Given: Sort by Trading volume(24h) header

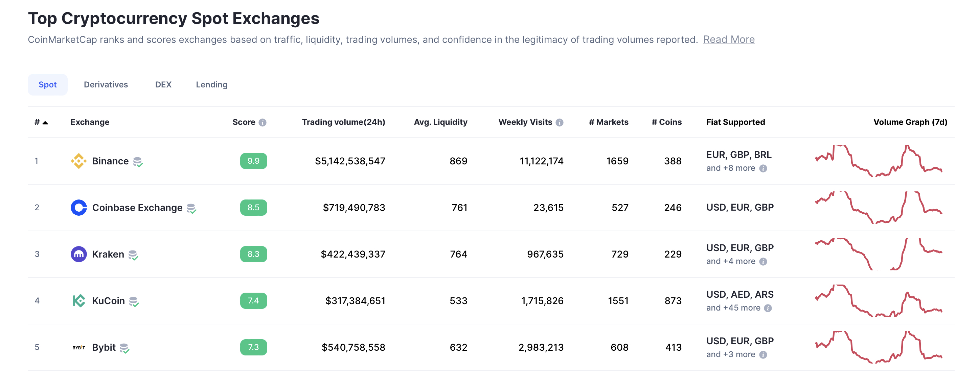Looking at the screenshot, I should click(344, 122).
